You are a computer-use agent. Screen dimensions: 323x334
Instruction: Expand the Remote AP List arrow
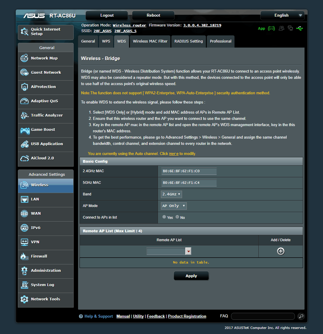point(188,251)
